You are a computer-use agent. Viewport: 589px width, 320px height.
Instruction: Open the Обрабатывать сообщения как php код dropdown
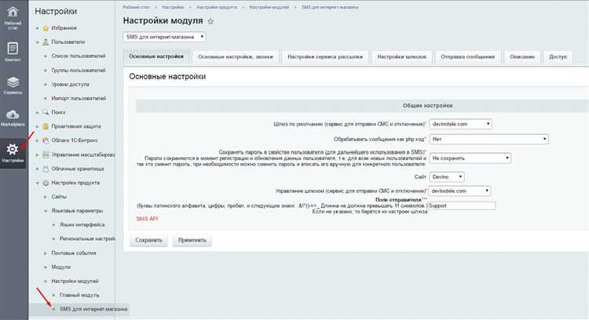[x=488, y=139]
